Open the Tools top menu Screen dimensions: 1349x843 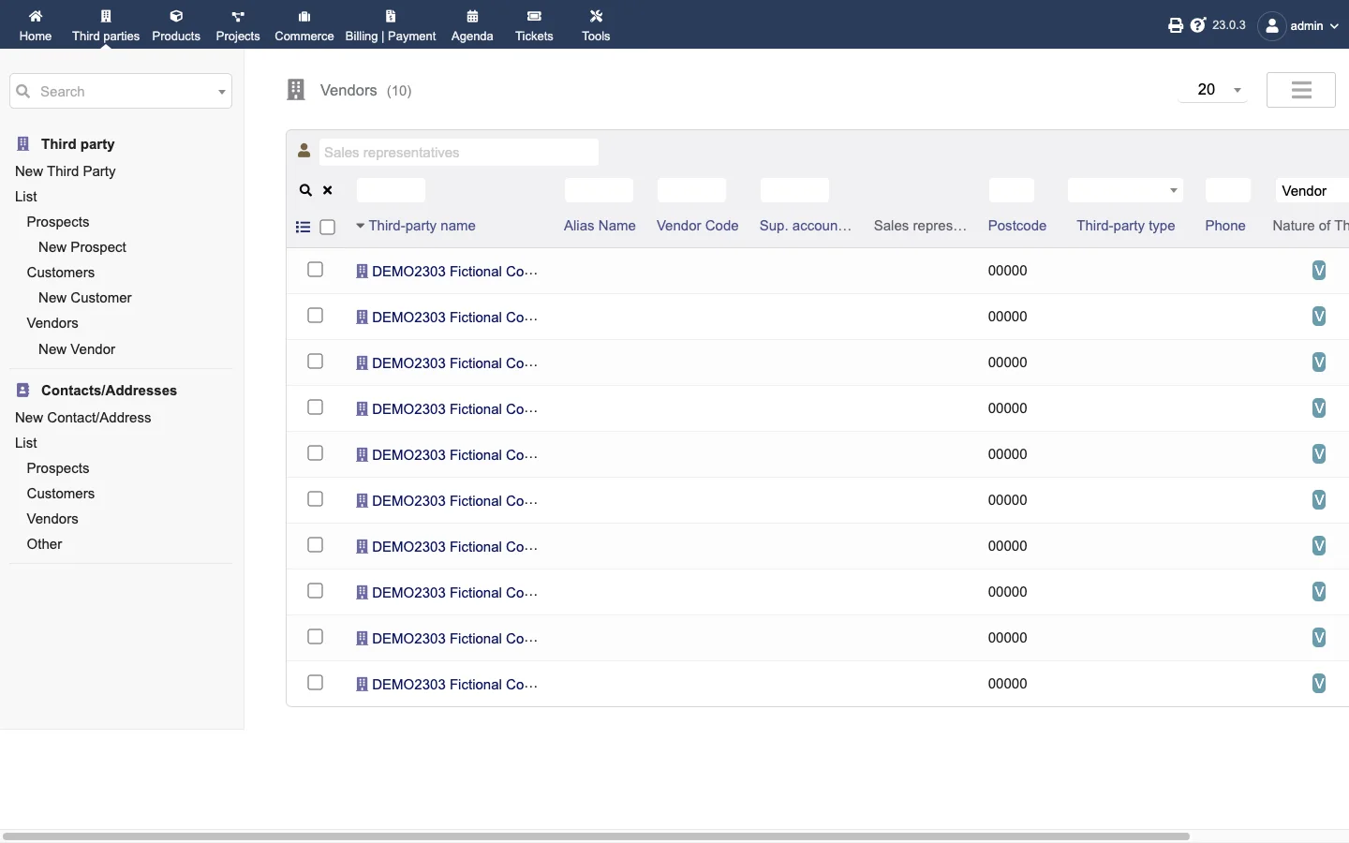coord(596,25)
